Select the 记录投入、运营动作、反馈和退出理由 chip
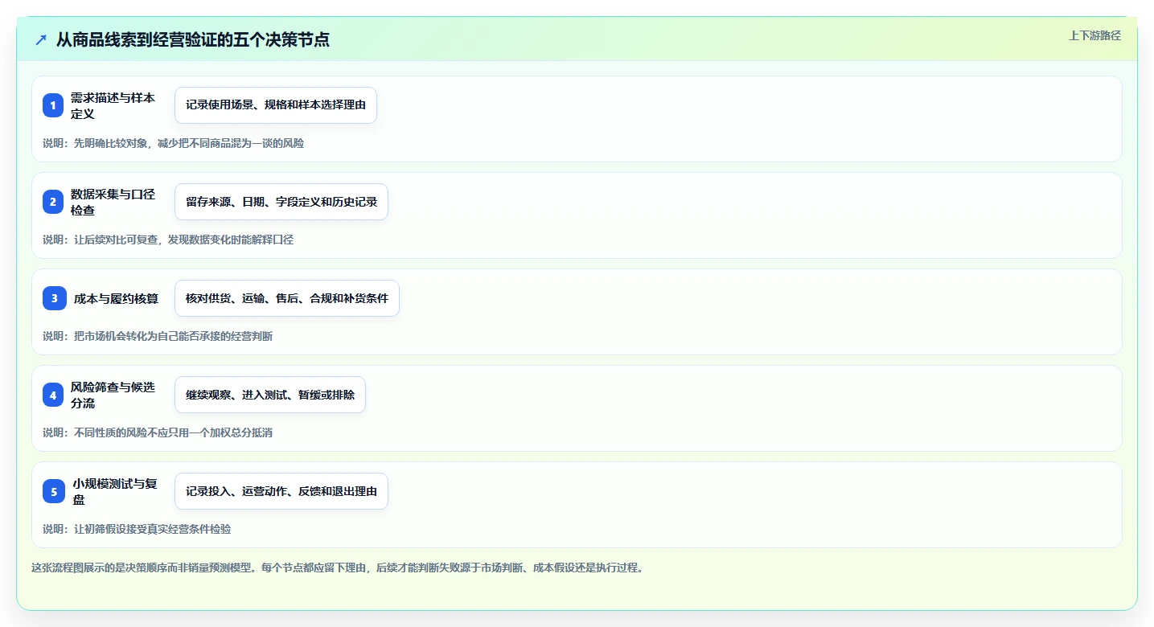Screen dimensions: 1154x627 click(x=281, y=491)
